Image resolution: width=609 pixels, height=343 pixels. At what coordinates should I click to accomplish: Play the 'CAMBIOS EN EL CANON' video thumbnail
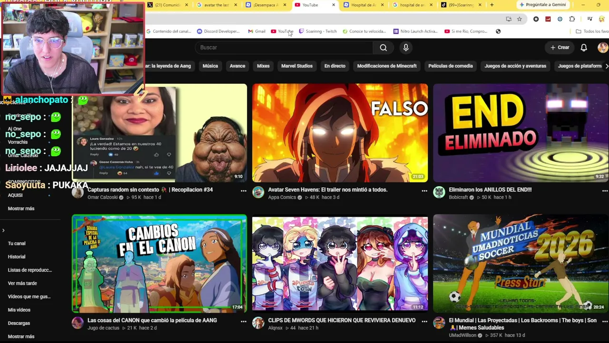(x=159, y=263)
